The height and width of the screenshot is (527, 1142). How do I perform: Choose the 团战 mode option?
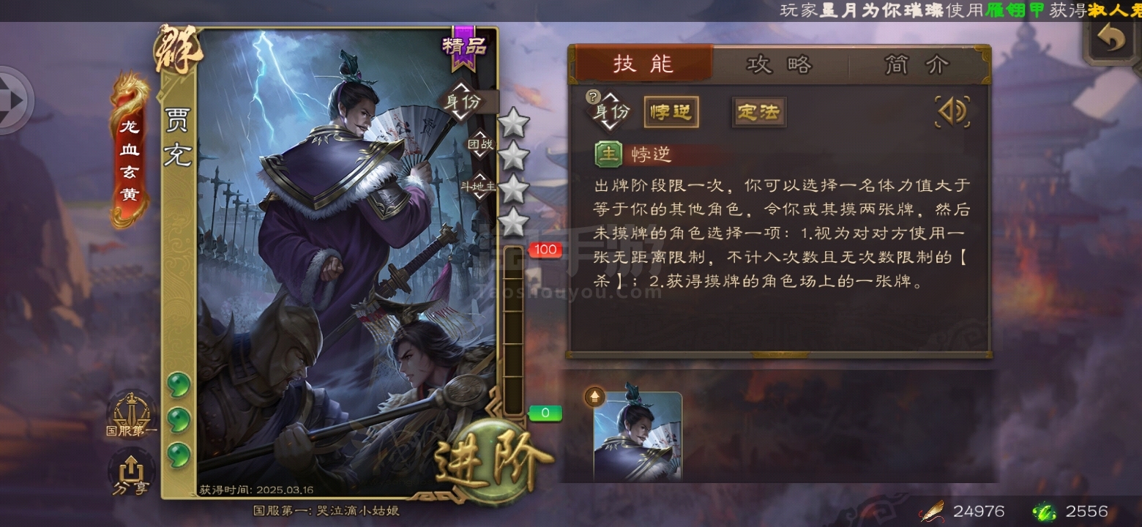481,144
